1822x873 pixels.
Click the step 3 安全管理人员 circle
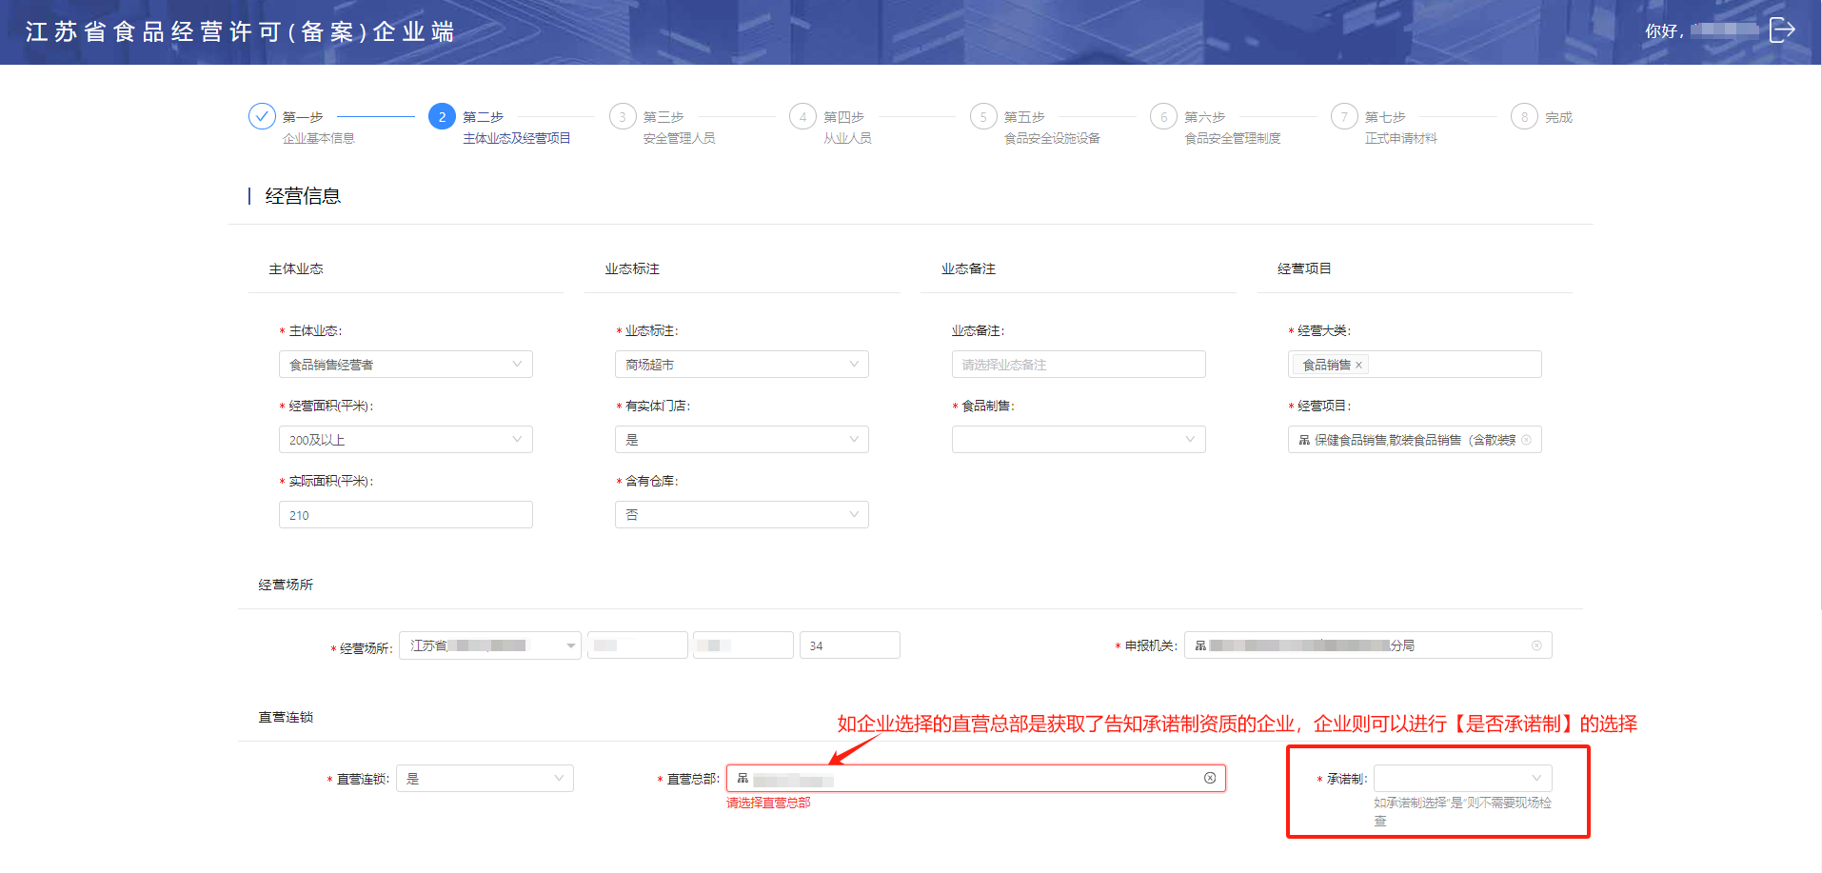[x=623, y=116]
